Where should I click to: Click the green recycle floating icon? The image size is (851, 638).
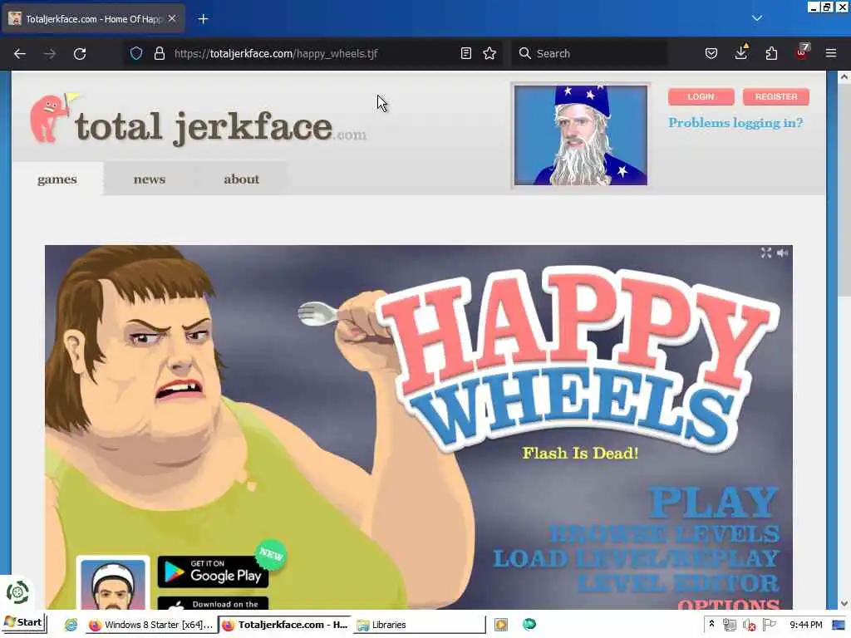pos(17,592)
